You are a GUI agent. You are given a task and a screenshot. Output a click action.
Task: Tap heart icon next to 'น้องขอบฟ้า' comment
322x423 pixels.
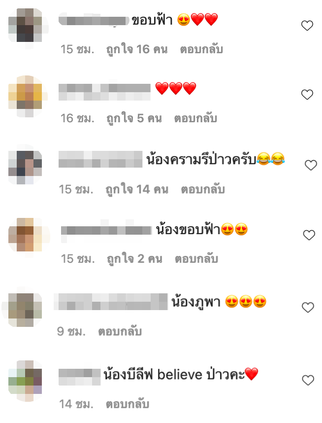[309, 235]
